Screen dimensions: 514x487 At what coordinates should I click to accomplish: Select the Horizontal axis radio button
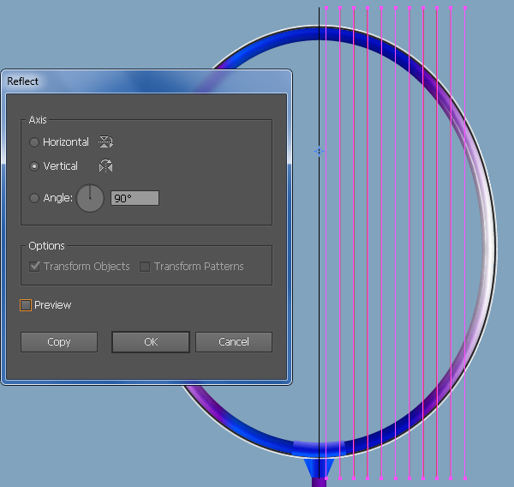tap(34, 142)
